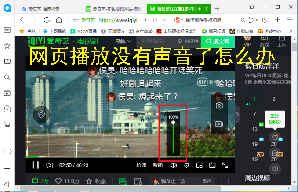Open 腾讯视频 bookmark

[x=214, y=31]
